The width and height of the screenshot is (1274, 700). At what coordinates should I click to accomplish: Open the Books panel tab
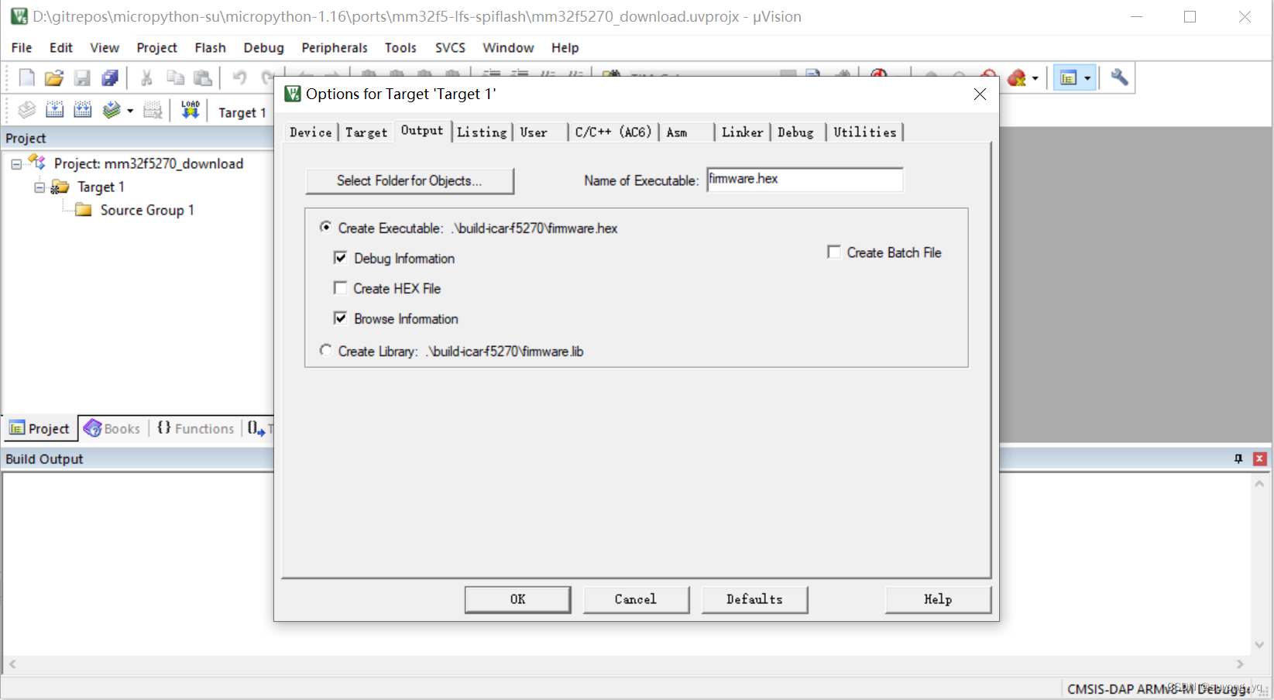pos(112,428)
